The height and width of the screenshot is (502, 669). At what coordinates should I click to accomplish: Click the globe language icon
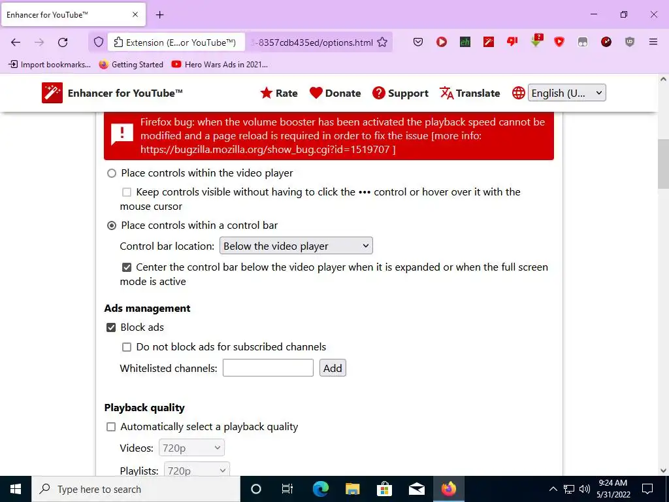point(518,93)
